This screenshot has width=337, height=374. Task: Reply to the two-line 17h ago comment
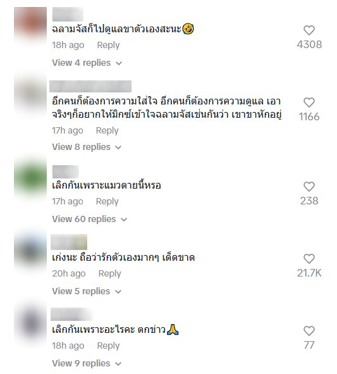[x=107, y=130]
